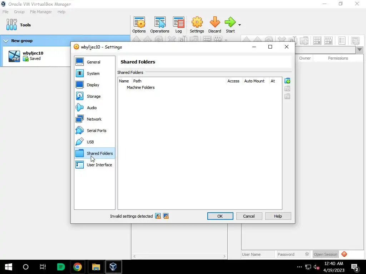Click the Permissions column header
This screenshot has height=274, width=366.
[338, 58]
